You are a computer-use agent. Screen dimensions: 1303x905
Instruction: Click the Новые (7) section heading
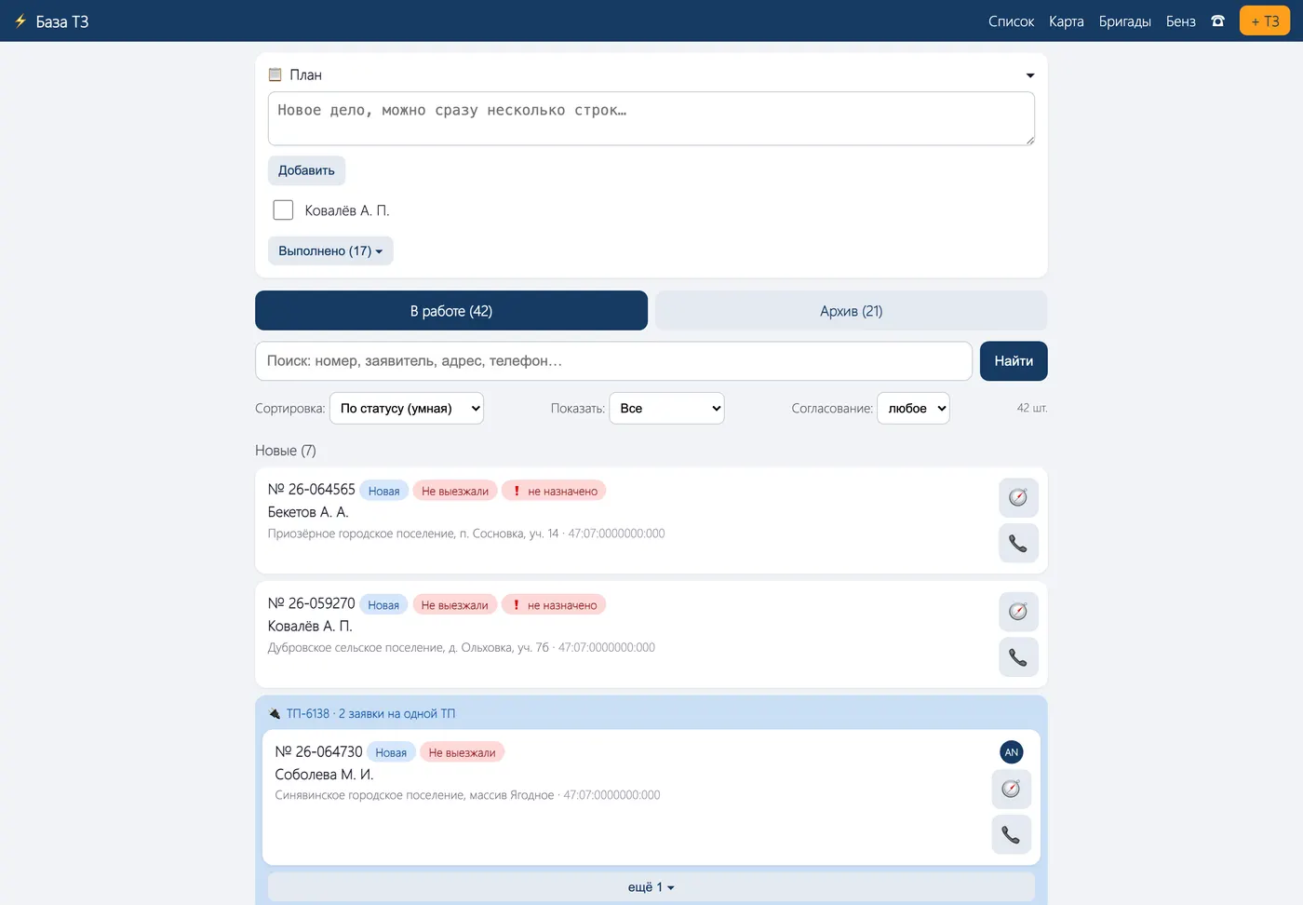point(286,451)
